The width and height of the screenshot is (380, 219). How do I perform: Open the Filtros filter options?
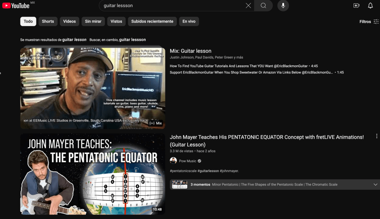(x=369, y=22)
